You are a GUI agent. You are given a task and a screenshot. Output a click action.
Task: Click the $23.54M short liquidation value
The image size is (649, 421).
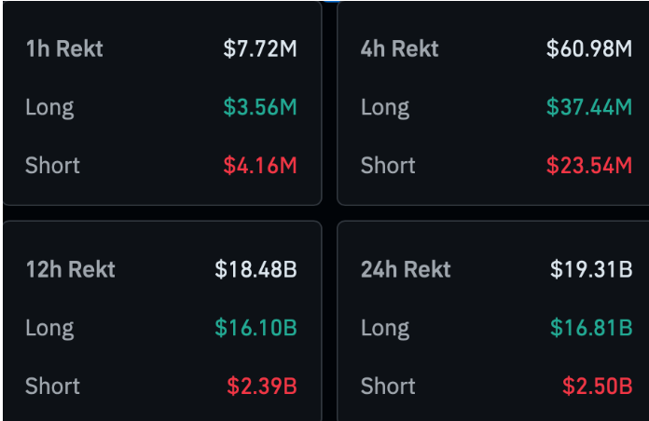click(588, 166)
